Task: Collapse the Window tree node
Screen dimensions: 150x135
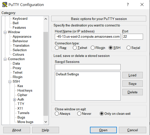Action: [5, 32]
